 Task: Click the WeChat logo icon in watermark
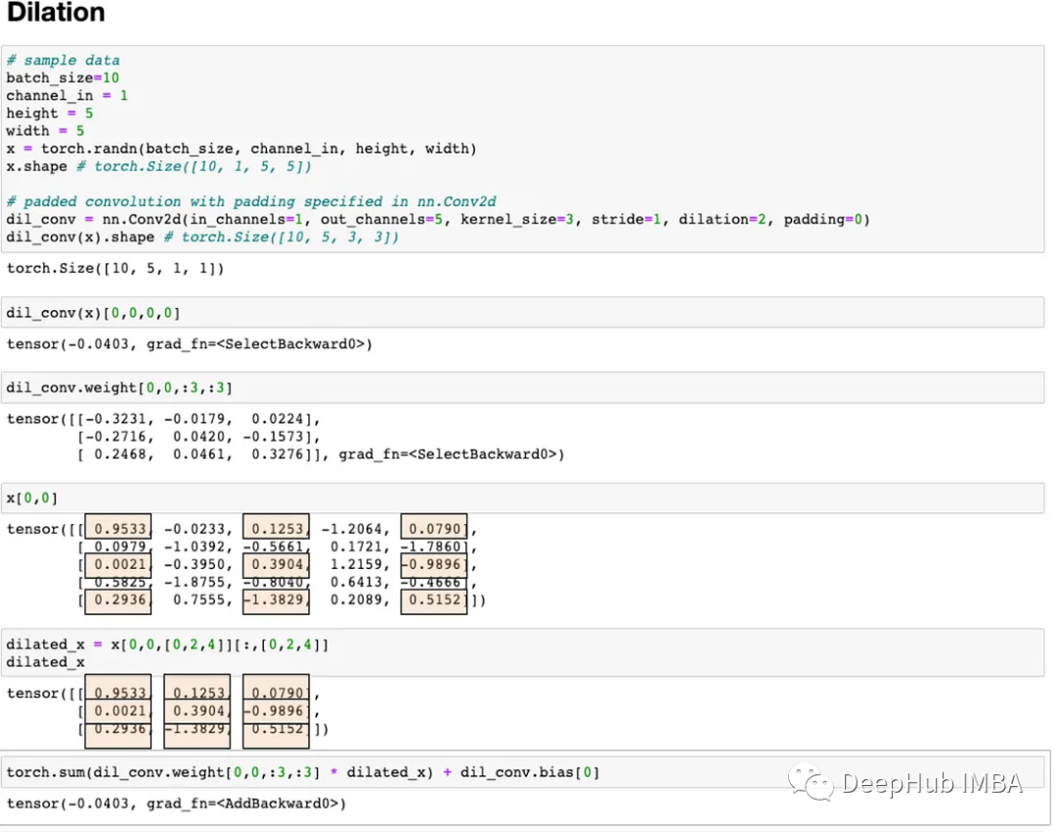pos(811,782)
